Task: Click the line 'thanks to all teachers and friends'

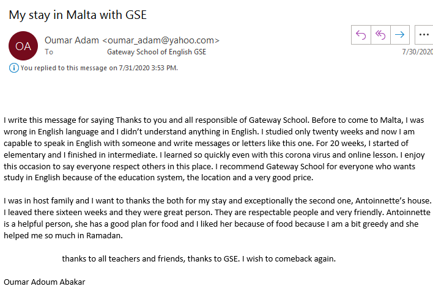Action: coord(199,258)
